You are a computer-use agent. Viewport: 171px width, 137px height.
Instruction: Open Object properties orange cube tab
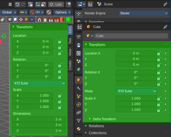79,80
